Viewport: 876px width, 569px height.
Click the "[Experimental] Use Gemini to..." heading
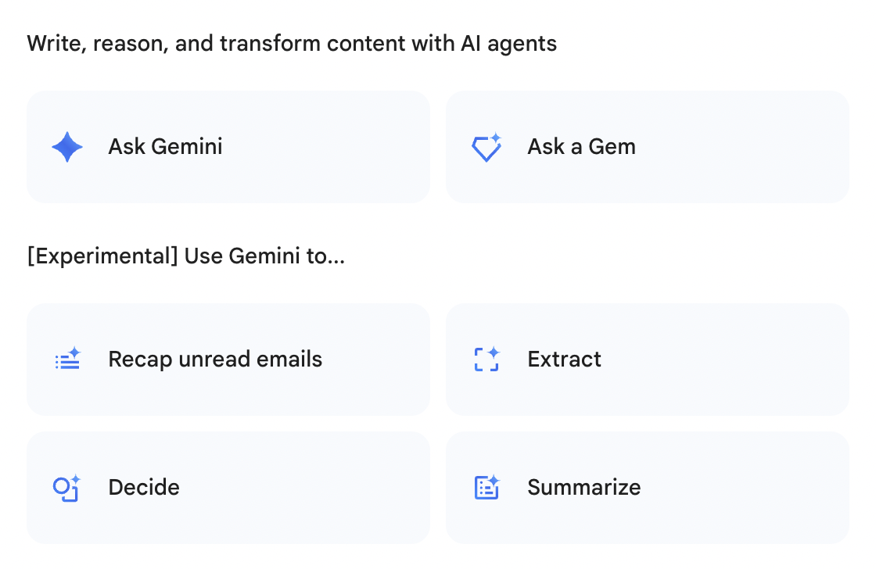coord(185,256)
